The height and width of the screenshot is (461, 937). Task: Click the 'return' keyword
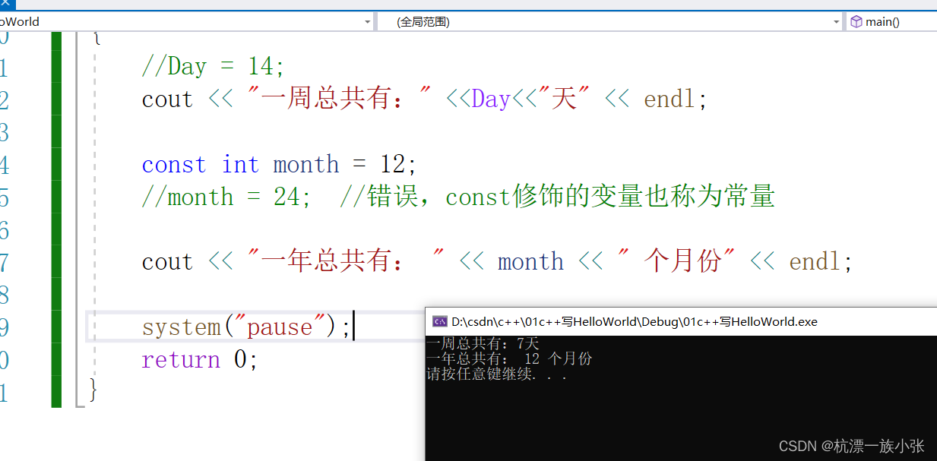(x=179, y=360)
